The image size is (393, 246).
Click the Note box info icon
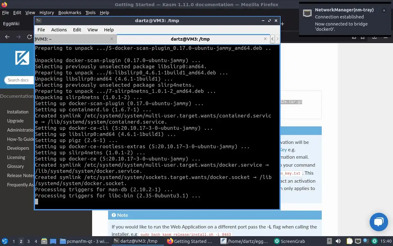(114, 215)
